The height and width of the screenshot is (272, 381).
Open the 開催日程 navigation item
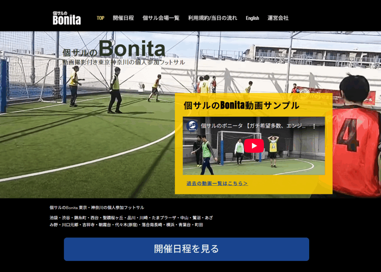point(124,18)
